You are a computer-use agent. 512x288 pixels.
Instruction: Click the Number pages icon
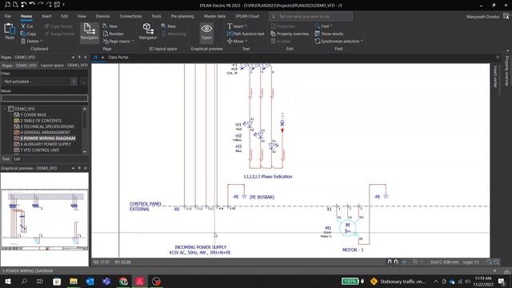(105, 34)
